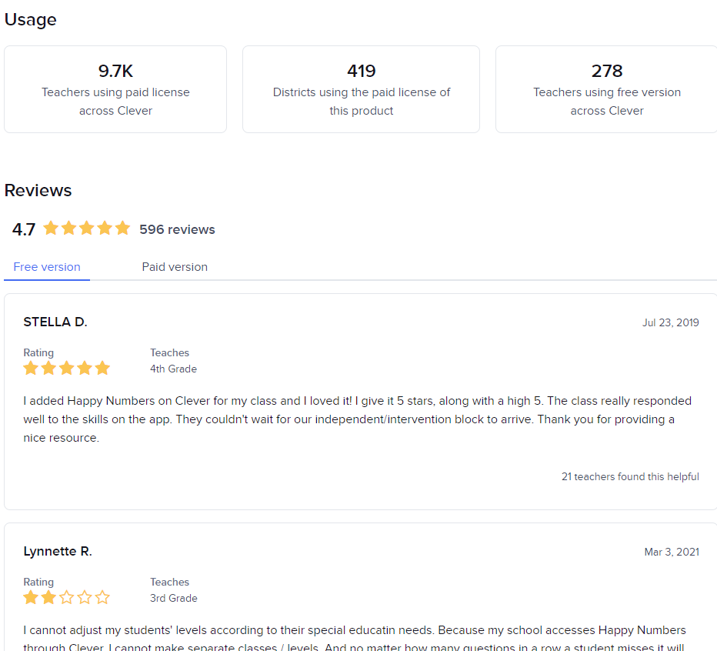717x651 pixels.
Task: Select the 419 districts usage card
Action: [361, 89]
